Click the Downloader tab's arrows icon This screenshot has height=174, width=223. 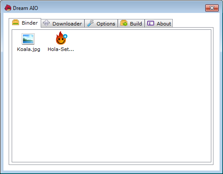46,23
